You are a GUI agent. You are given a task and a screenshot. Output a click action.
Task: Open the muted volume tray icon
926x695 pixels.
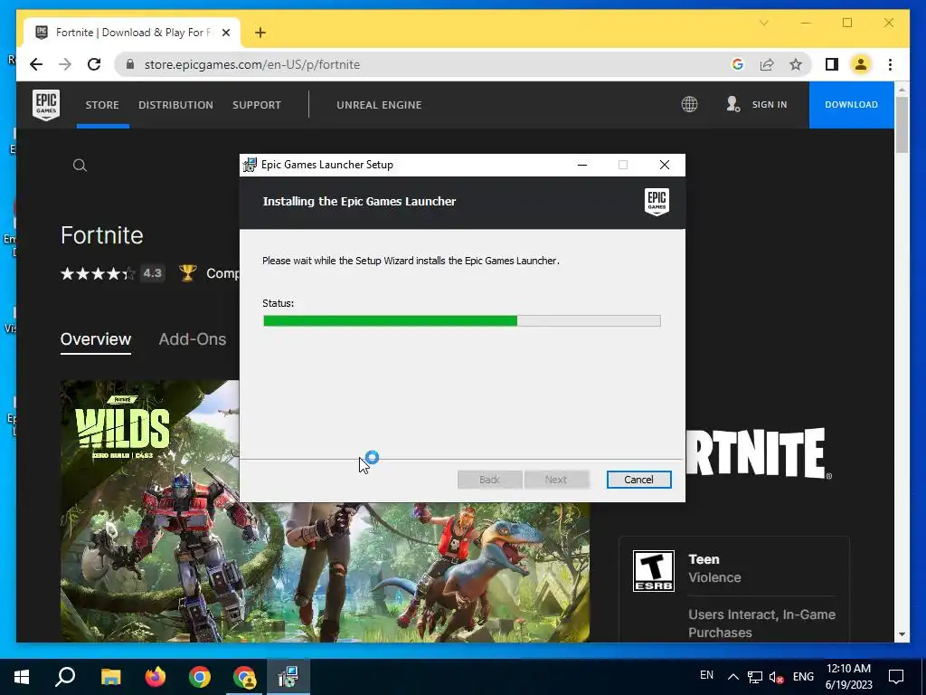[777, 677]
